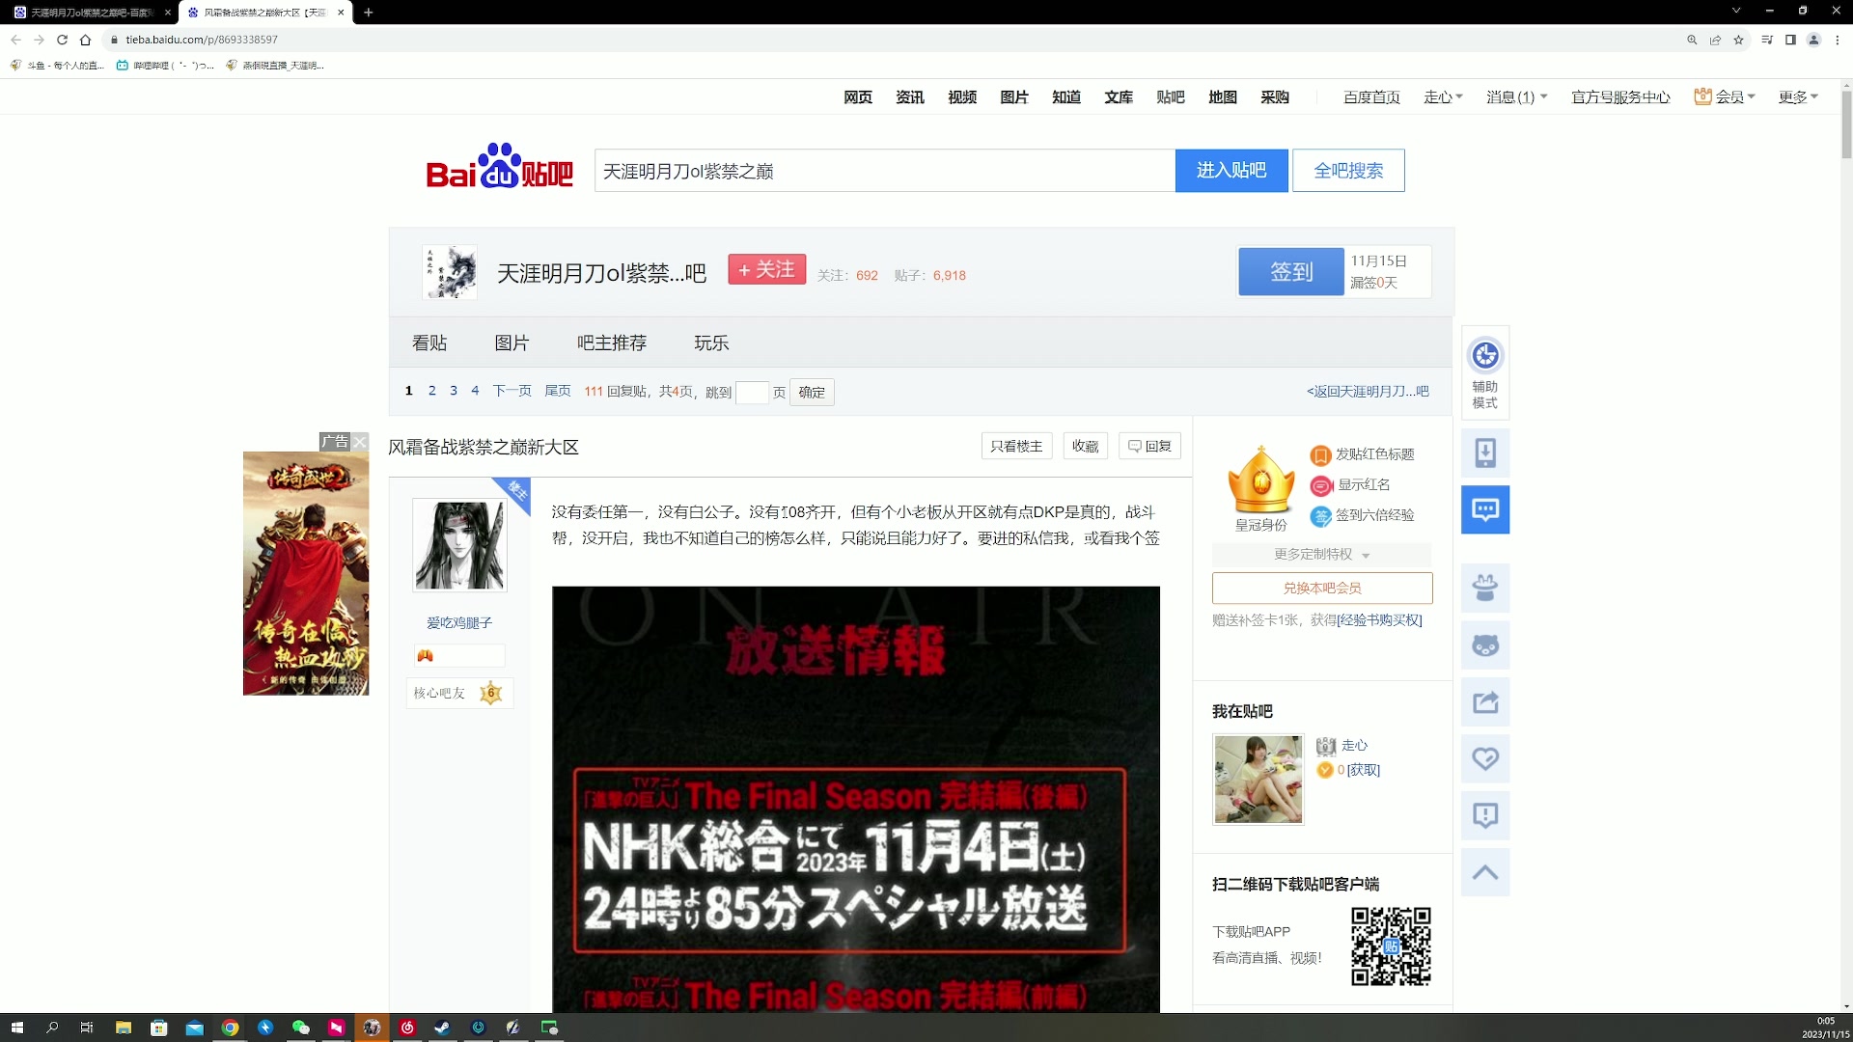Open Chrome profile avatar icon
Screen dimensions: 1853x1042
1813,40
